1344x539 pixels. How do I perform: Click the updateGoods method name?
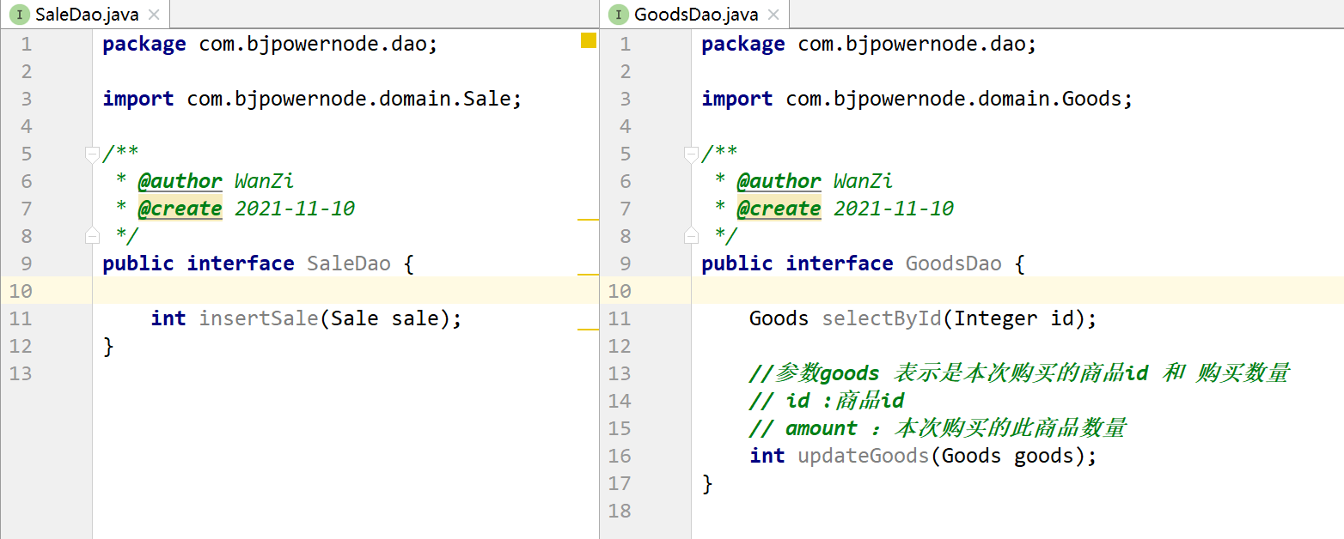pos(864,456)
